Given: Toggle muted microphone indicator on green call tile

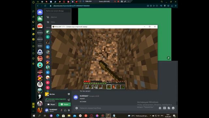Looking at the screenshot, I should pyautogui.click(x=169, y=58).
